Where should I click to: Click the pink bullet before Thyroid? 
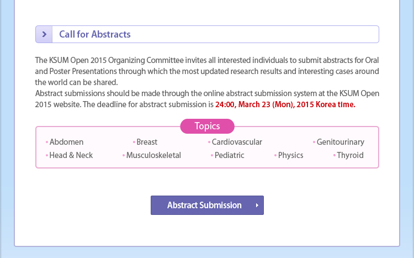(335, 155)
